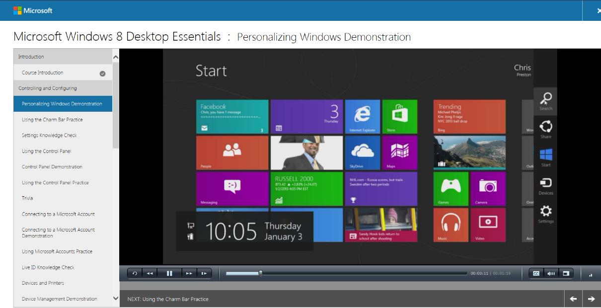Viewport: 601px width, 308px height.
Task: Select Personalizing Windows Demonstration lesson
Action: click(x=63, y=104)
